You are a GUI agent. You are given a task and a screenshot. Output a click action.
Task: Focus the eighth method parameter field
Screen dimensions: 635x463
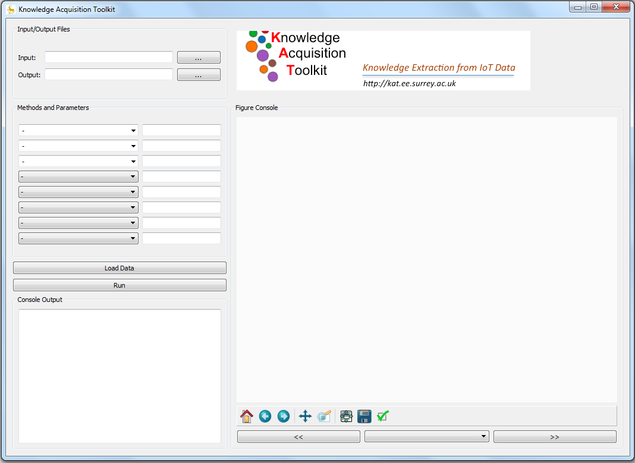181,238
